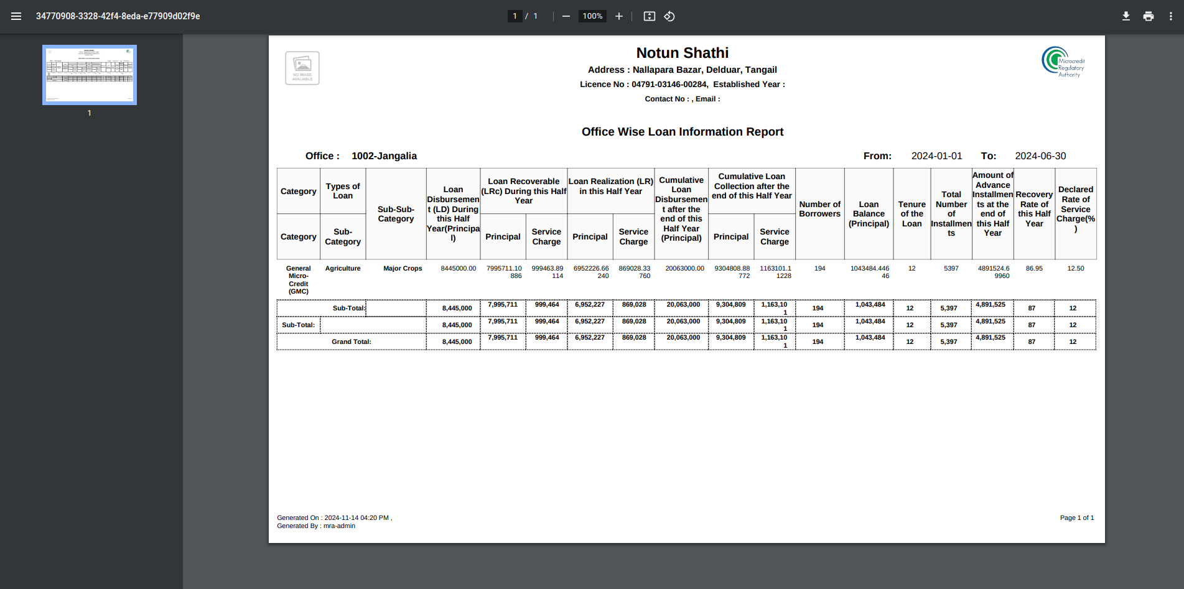Click the zoom in plus button

click(x=619, y=16)
